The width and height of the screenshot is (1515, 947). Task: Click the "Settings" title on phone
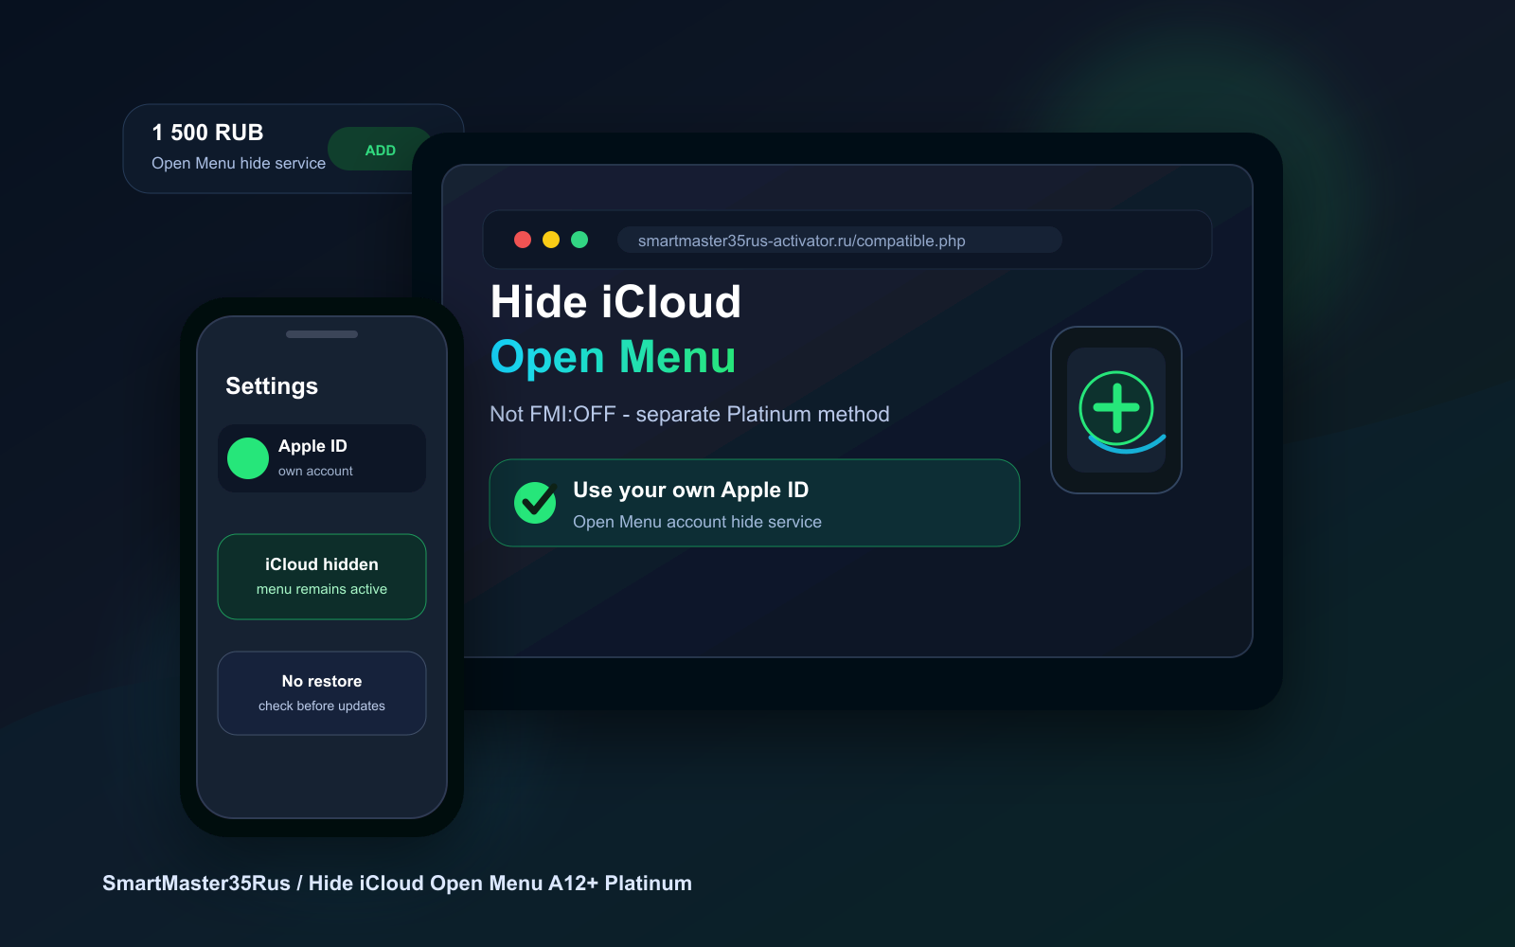pyautogui.click(x=272, y=386)
